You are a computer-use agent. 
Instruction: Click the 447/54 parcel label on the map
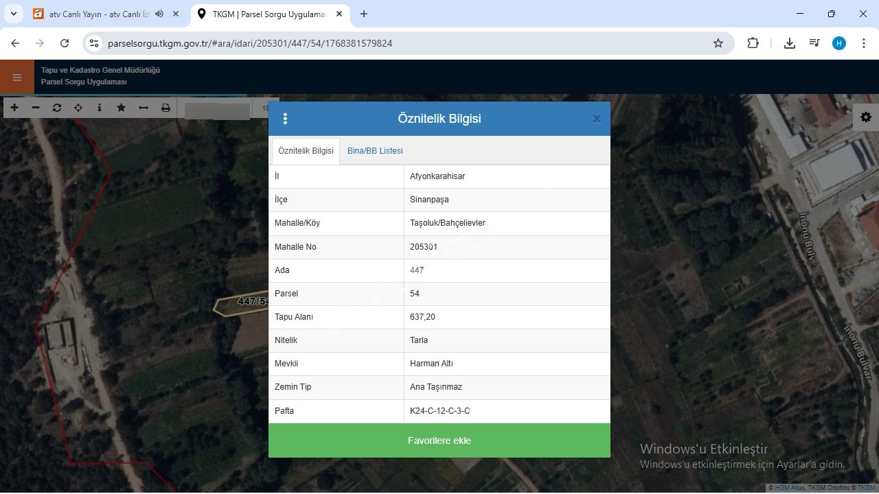[x=252, y=301]
